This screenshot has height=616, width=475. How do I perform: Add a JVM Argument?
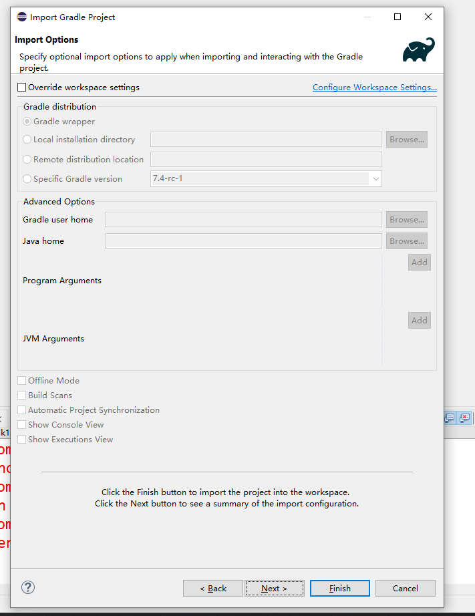coord(419,321)
